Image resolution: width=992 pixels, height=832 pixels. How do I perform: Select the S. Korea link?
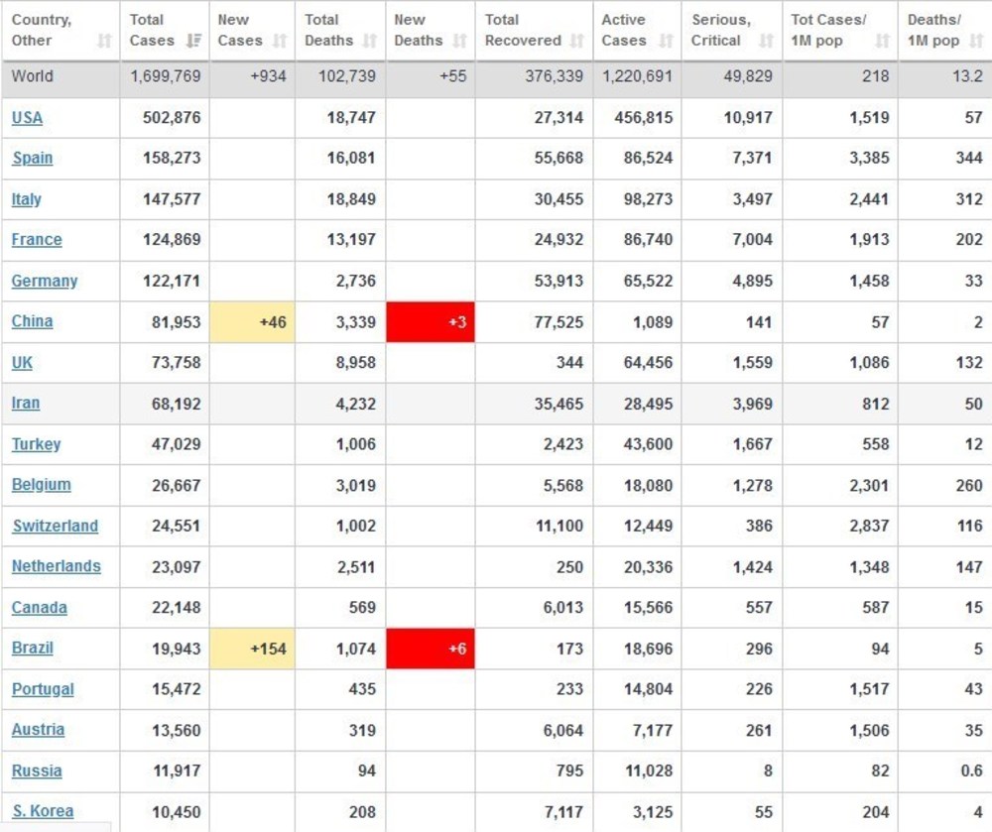coord(43,811)
